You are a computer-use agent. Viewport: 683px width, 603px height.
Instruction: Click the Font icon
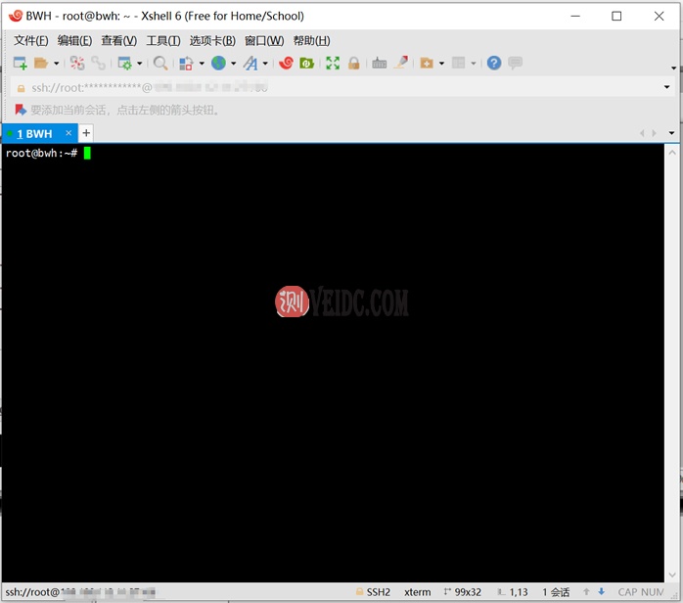click(250, 64)
